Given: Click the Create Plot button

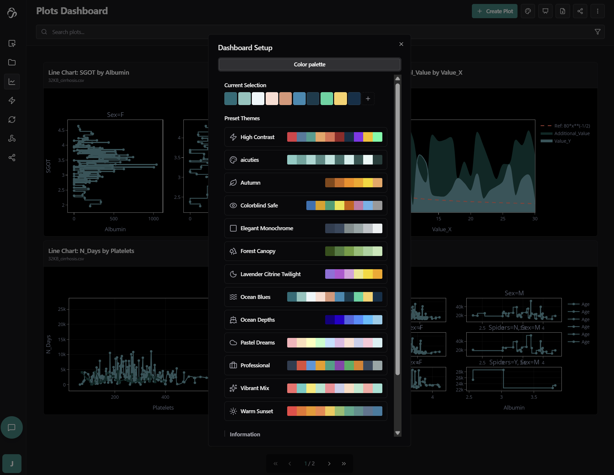Looking at the screenshot, I should click(494, 11).
